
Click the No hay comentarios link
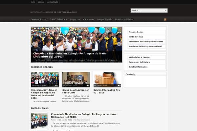[82, 120]
